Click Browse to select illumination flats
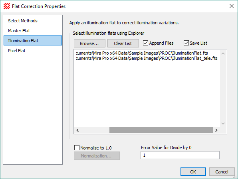This screenshot has width=238, height=179. click(x=89, y=43)
